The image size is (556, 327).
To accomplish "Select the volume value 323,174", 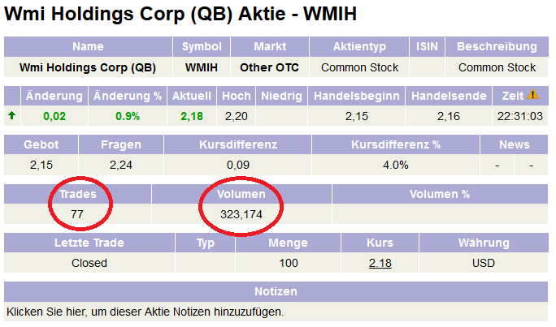I will (241, 214).
